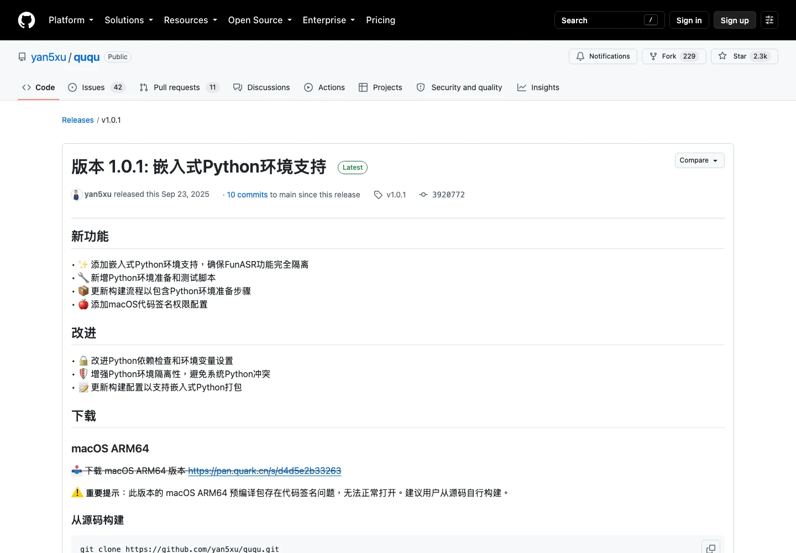The image size is (796, 553).
Task: Expand the Enterprise menu
Action: 329,20
